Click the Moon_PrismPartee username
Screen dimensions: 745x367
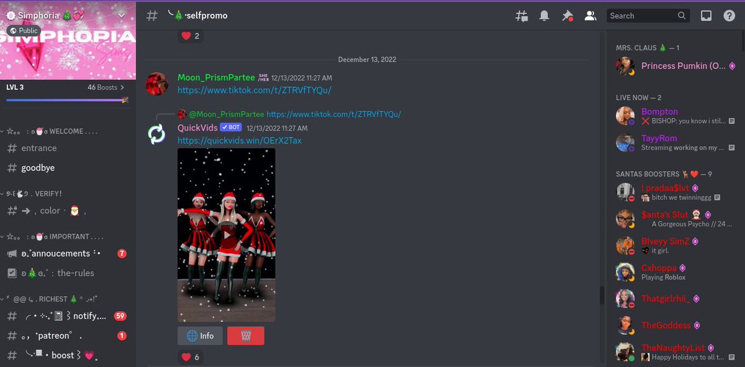(x=216, y=78)
